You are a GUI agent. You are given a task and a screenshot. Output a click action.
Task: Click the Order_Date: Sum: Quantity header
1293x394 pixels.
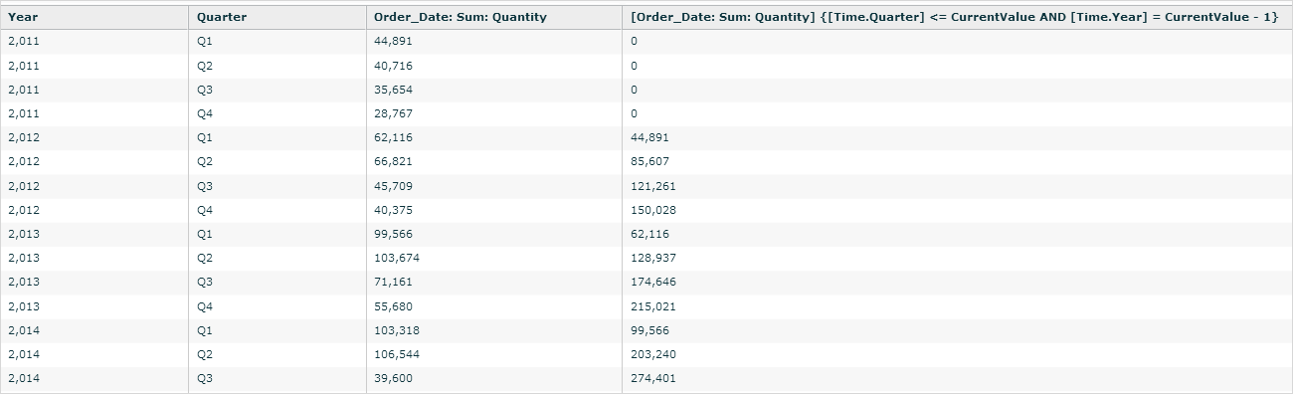coord(494,17)
